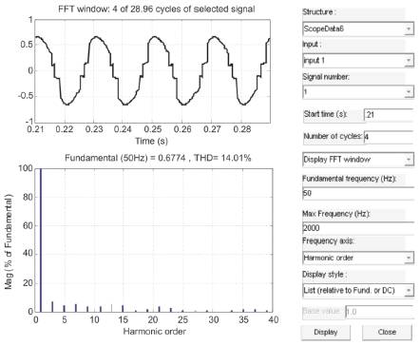Open the Input dropdown showing input 1
Image resolution: width=420 pixels, height=346 pixels.
[358, 60]
